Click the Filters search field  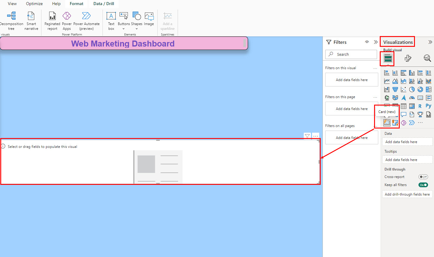351,54
